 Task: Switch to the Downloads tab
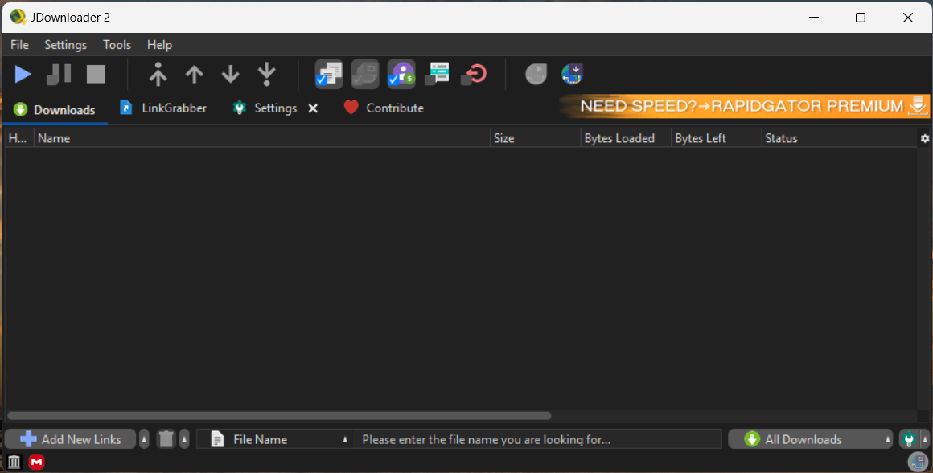tap(55, 109)
